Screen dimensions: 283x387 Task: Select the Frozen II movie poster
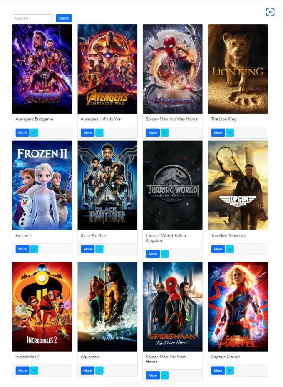point(42,185)
